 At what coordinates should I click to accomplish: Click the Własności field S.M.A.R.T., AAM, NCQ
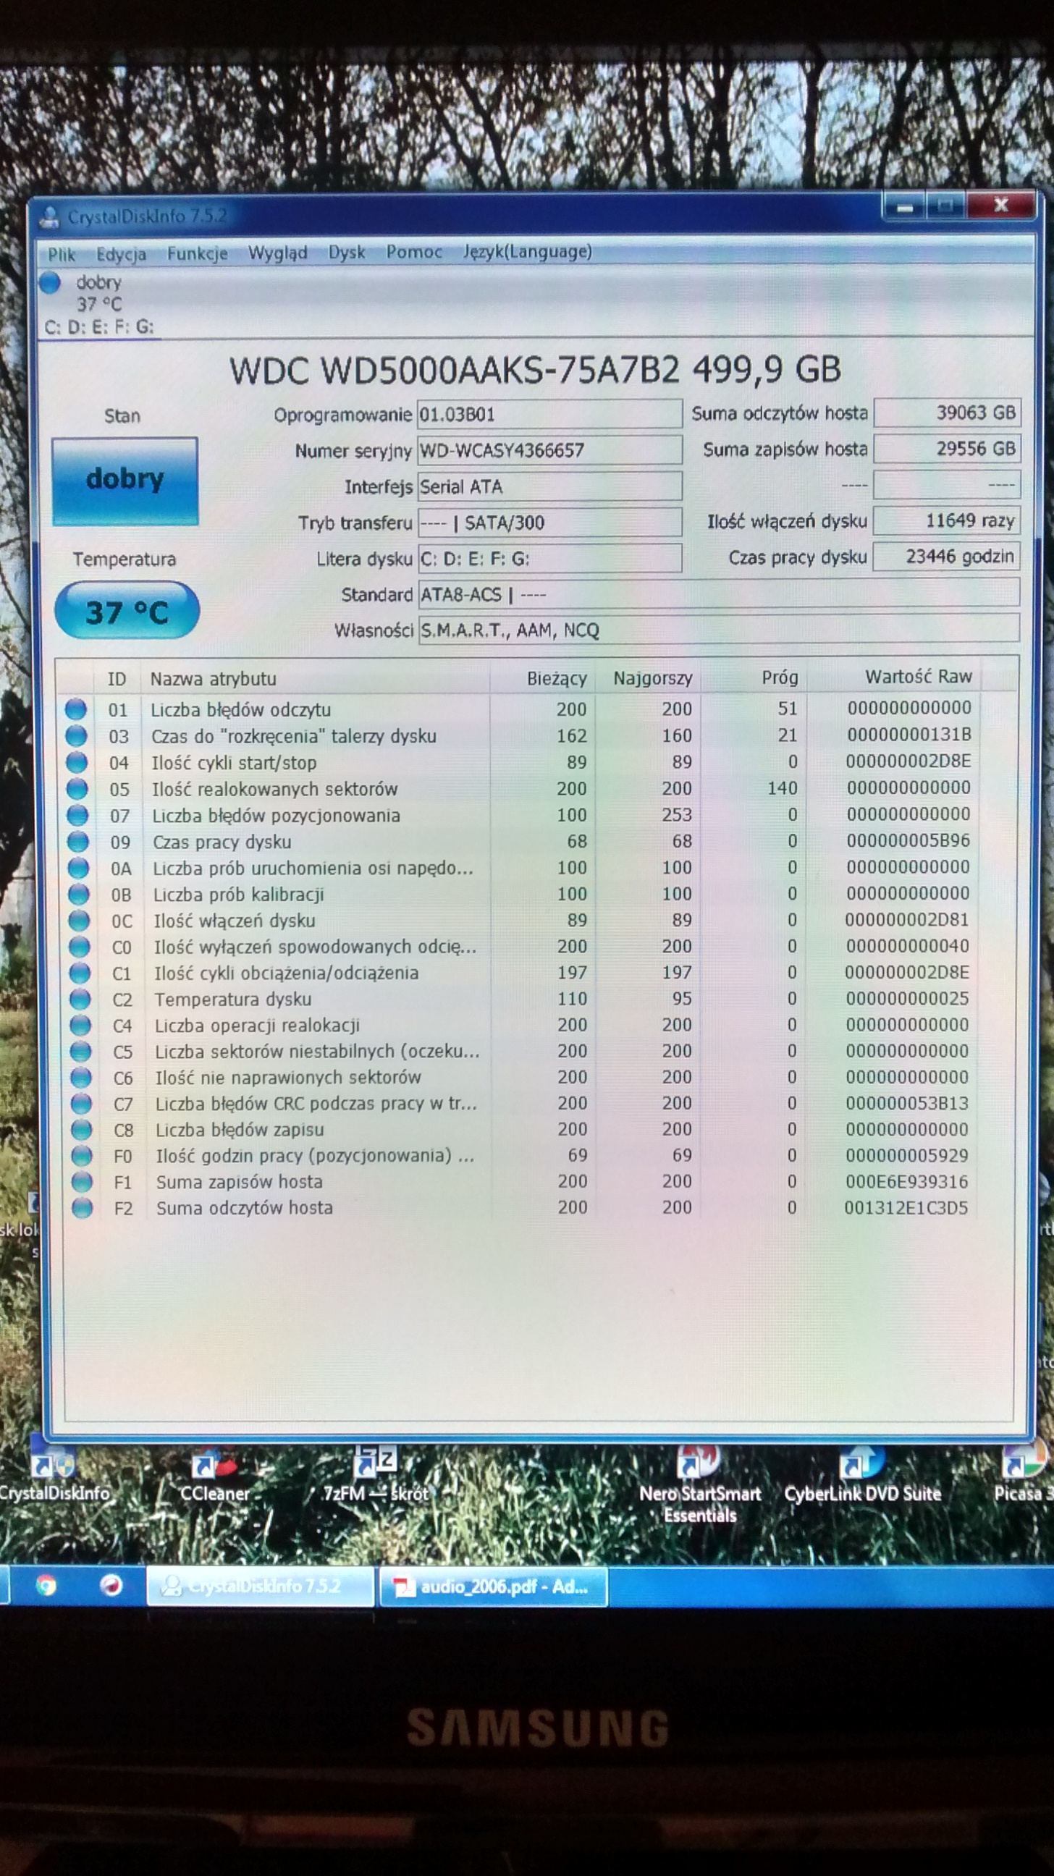(718, 630)
